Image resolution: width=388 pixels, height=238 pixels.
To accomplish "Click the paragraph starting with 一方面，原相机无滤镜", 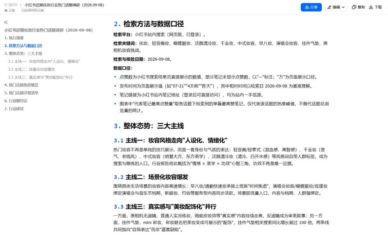I will (x=221, y=223).
